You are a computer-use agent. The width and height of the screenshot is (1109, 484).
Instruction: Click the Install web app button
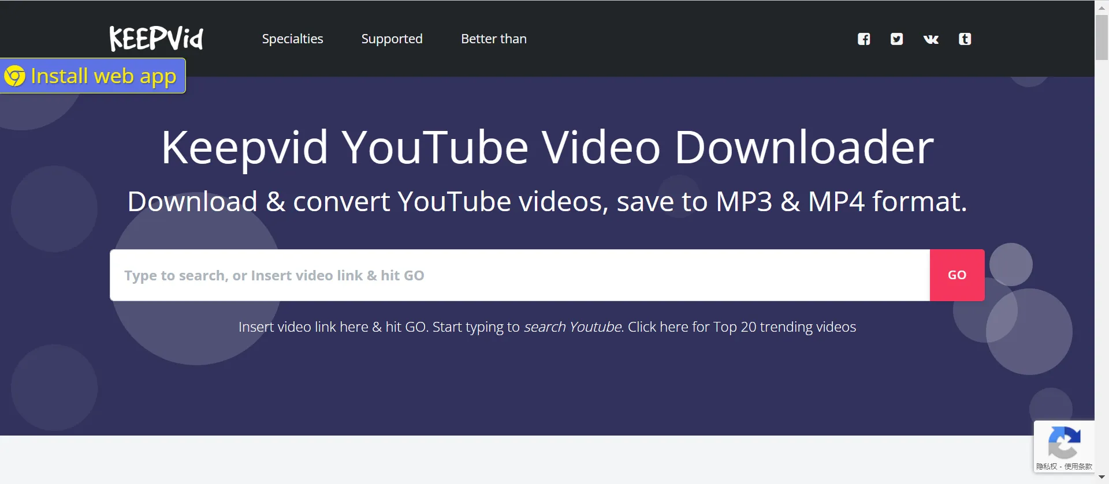(x=92, y=76)
